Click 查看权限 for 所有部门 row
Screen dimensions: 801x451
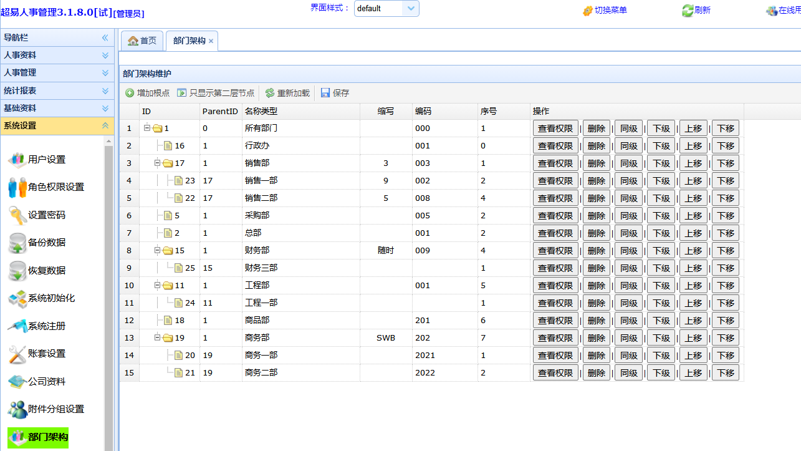[555, 129]
